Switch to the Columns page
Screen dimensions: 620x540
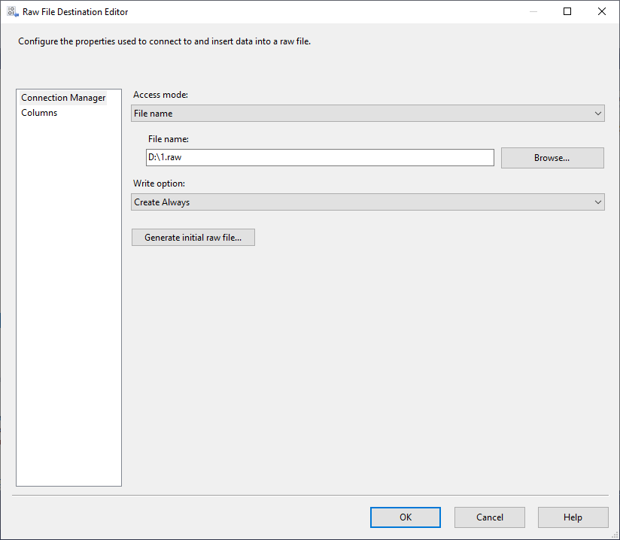coord(40,112)
